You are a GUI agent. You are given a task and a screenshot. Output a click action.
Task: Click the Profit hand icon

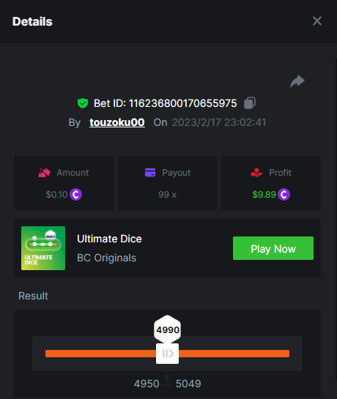point(256,173)
